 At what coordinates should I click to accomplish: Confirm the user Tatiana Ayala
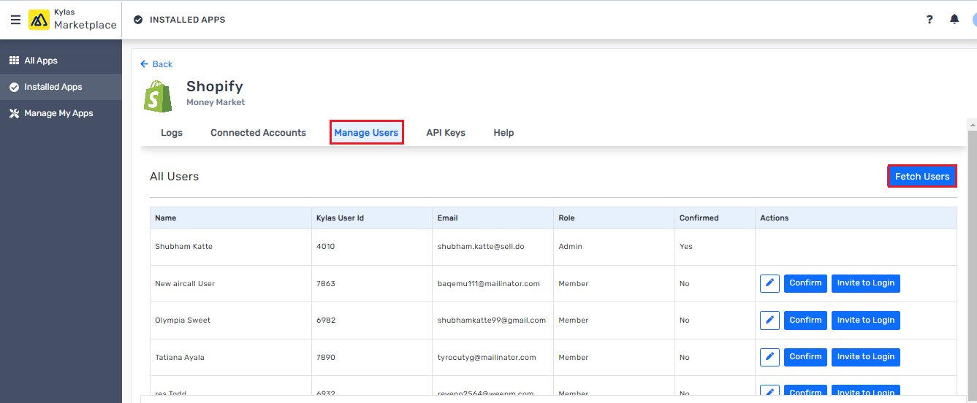click(805, 357)
